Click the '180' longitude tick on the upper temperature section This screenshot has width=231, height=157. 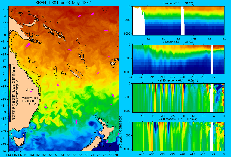coord(224,39)
